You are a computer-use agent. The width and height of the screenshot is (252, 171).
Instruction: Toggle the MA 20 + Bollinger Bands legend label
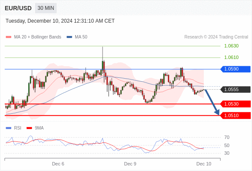coord(38,37)
